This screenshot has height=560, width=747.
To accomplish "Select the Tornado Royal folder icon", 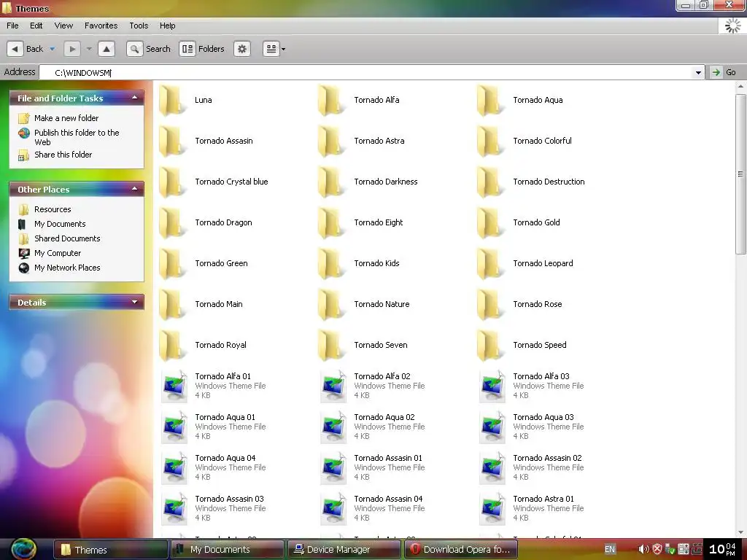I will coord(172,345).
